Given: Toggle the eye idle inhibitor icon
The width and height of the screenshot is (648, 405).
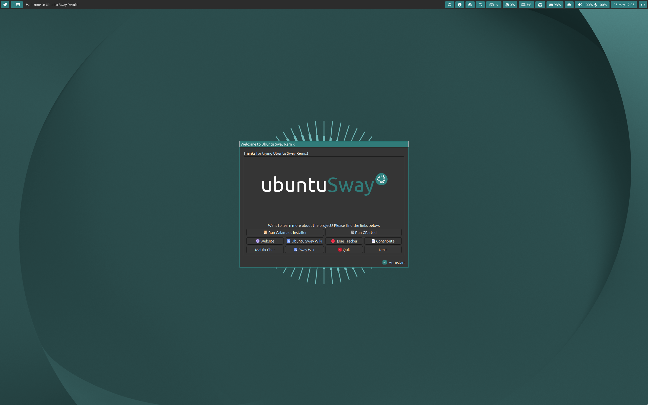Looking at the screenshot, I should 470,5.
